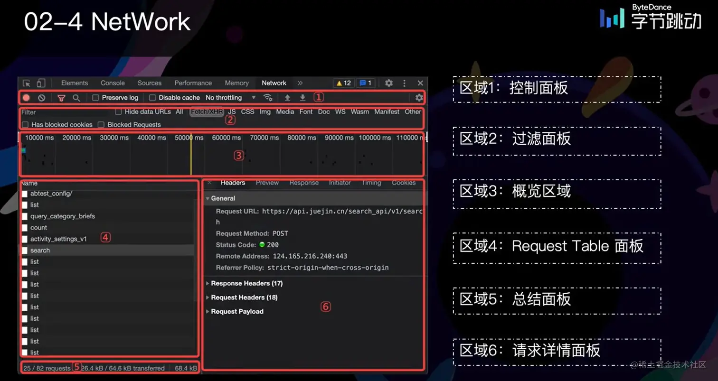Select the Network tab
The height and width of the screenshot is (381, 718).
click(x=274, y=83)
